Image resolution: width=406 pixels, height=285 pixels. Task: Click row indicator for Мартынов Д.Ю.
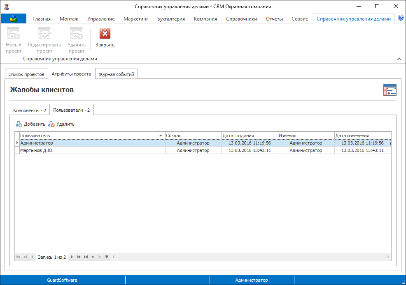(x=17, y=150)
